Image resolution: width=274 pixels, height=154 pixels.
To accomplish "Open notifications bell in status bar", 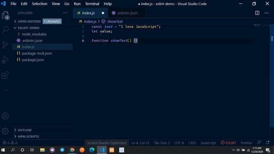I will tap(268, 142).
